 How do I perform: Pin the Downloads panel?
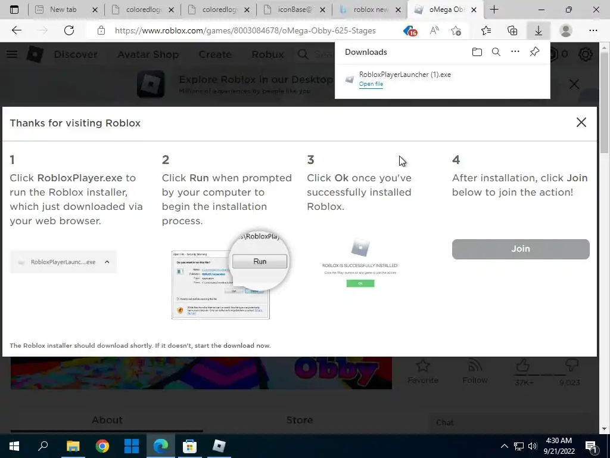click(x=534, y=51)
